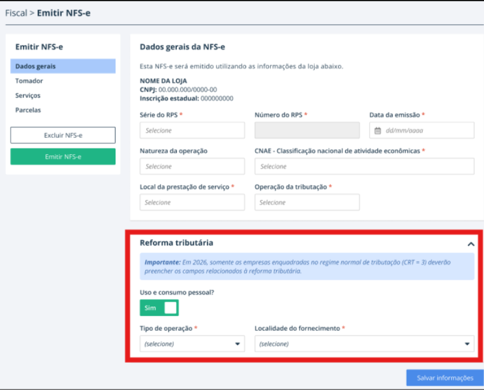
Task: Click the Inscrição estadual value 000000000
Action: [217, 98]
